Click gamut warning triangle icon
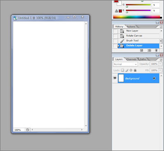This screenshot has width=164, height=151. coord(116,11)
